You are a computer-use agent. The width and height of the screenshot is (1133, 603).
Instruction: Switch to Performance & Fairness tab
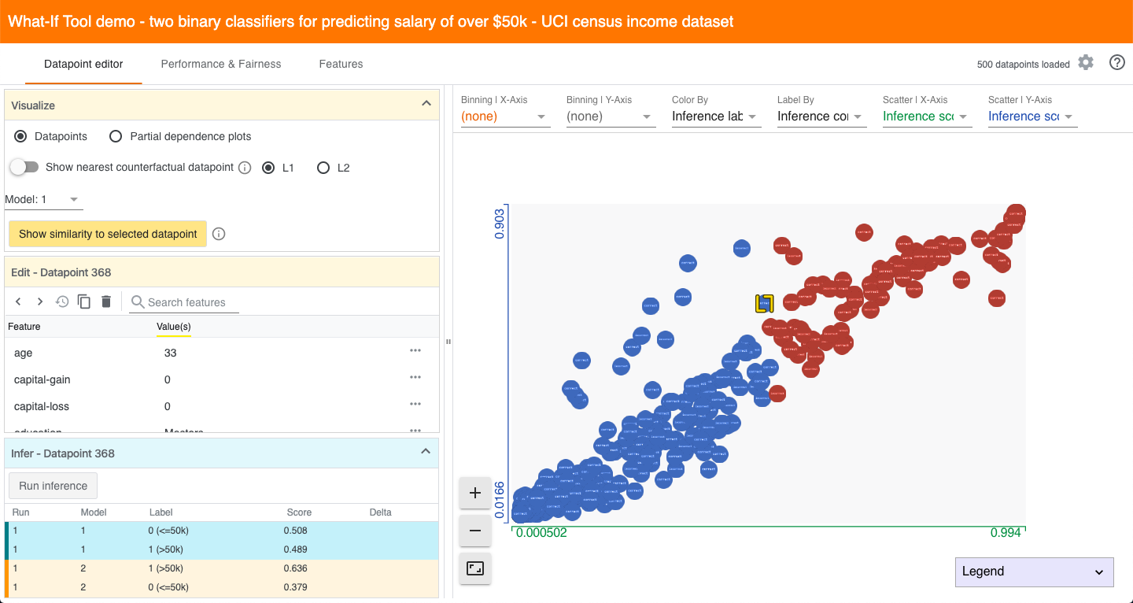click(221, 64)
